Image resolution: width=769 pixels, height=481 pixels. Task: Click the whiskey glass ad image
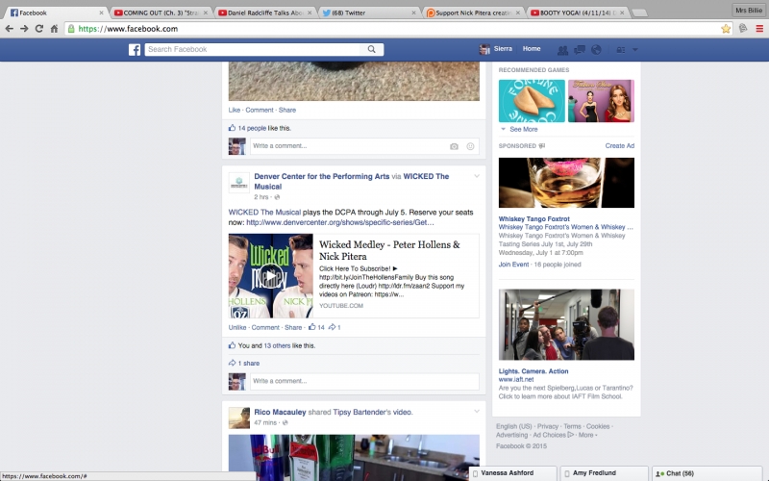[x=566, y=183]
